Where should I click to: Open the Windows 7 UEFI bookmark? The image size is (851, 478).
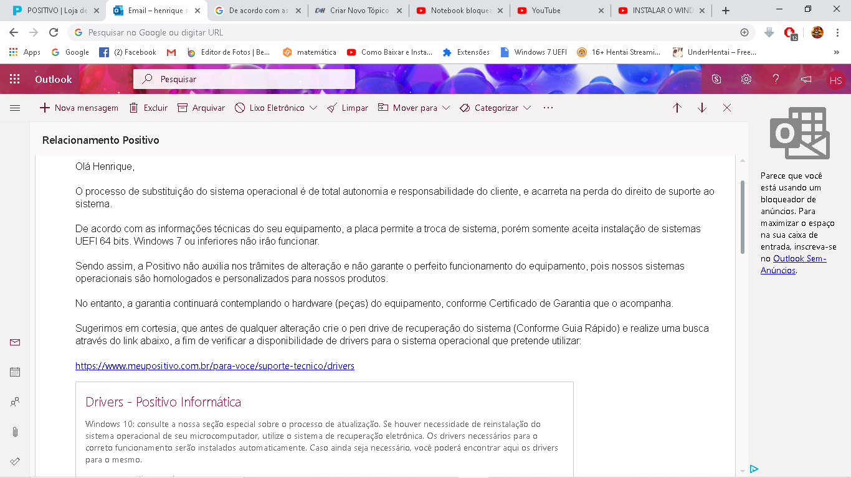(534, 52)
